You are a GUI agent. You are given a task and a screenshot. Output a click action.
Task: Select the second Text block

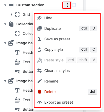[x=26, y=100]
